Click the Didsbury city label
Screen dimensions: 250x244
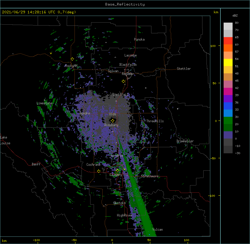click(111, 125)
